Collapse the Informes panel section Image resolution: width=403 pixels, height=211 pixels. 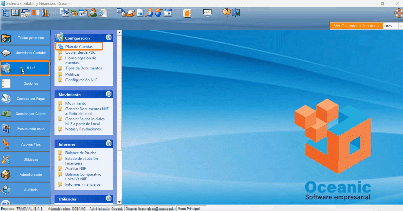[109, 144]
